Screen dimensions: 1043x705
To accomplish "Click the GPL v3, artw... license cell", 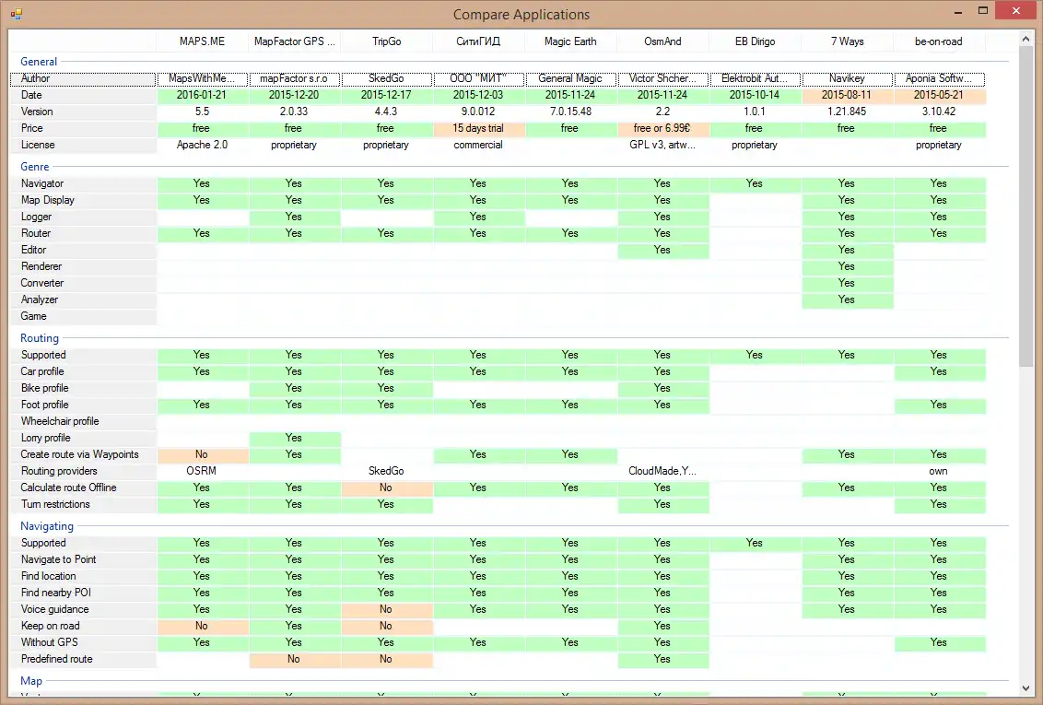I will coord(662,145).
